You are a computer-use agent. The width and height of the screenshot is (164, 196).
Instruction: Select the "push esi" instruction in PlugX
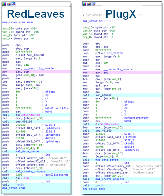pos(91,66)
